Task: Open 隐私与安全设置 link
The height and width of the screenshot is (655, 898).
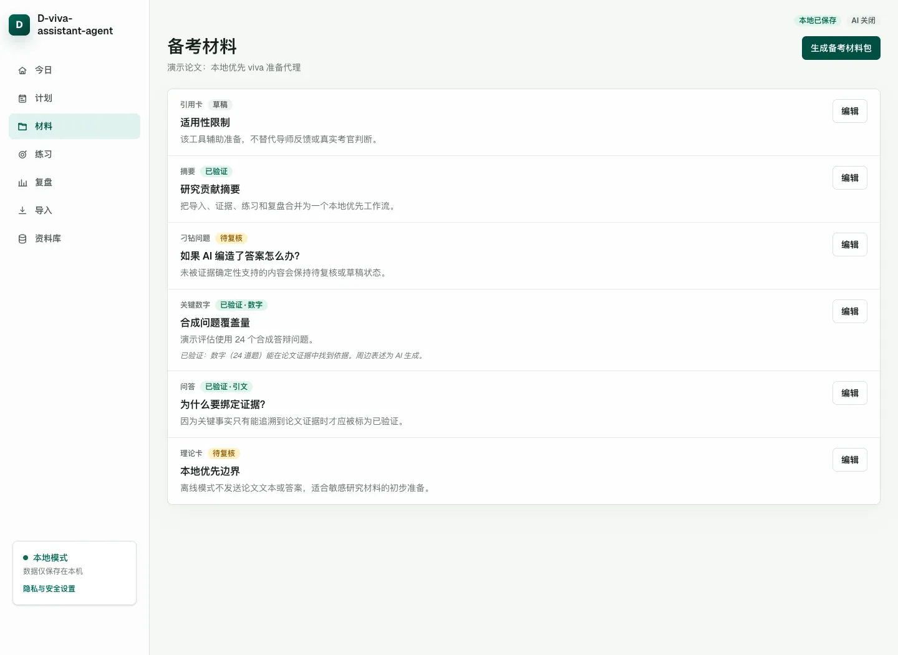Action: click(49, 589)
